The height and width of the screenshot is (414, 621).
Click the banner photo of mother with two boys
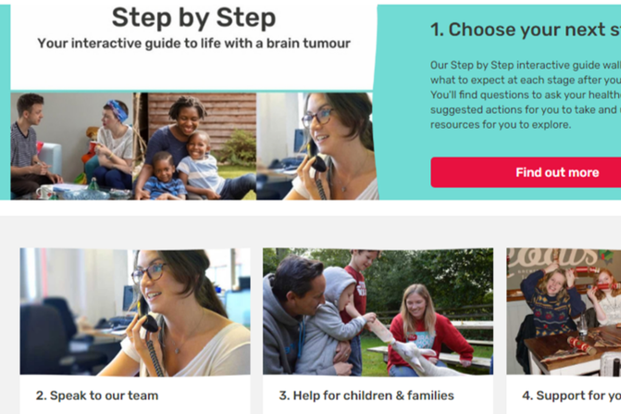tap(195, 146)
